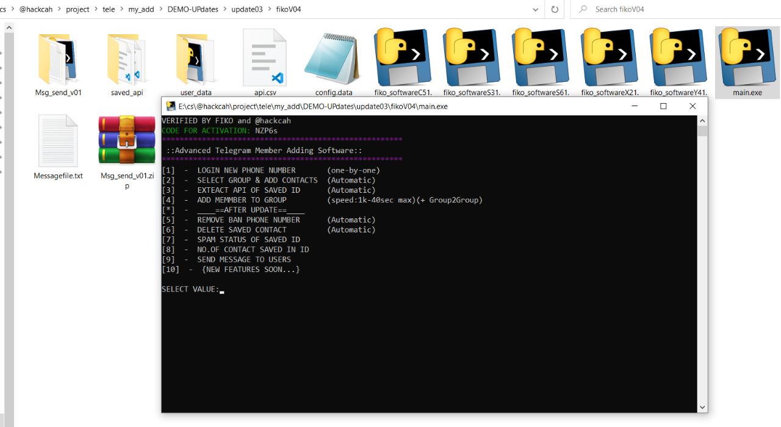Click activation code NZP6s in console
The image size is (781, 427).
tap(267, 131)
